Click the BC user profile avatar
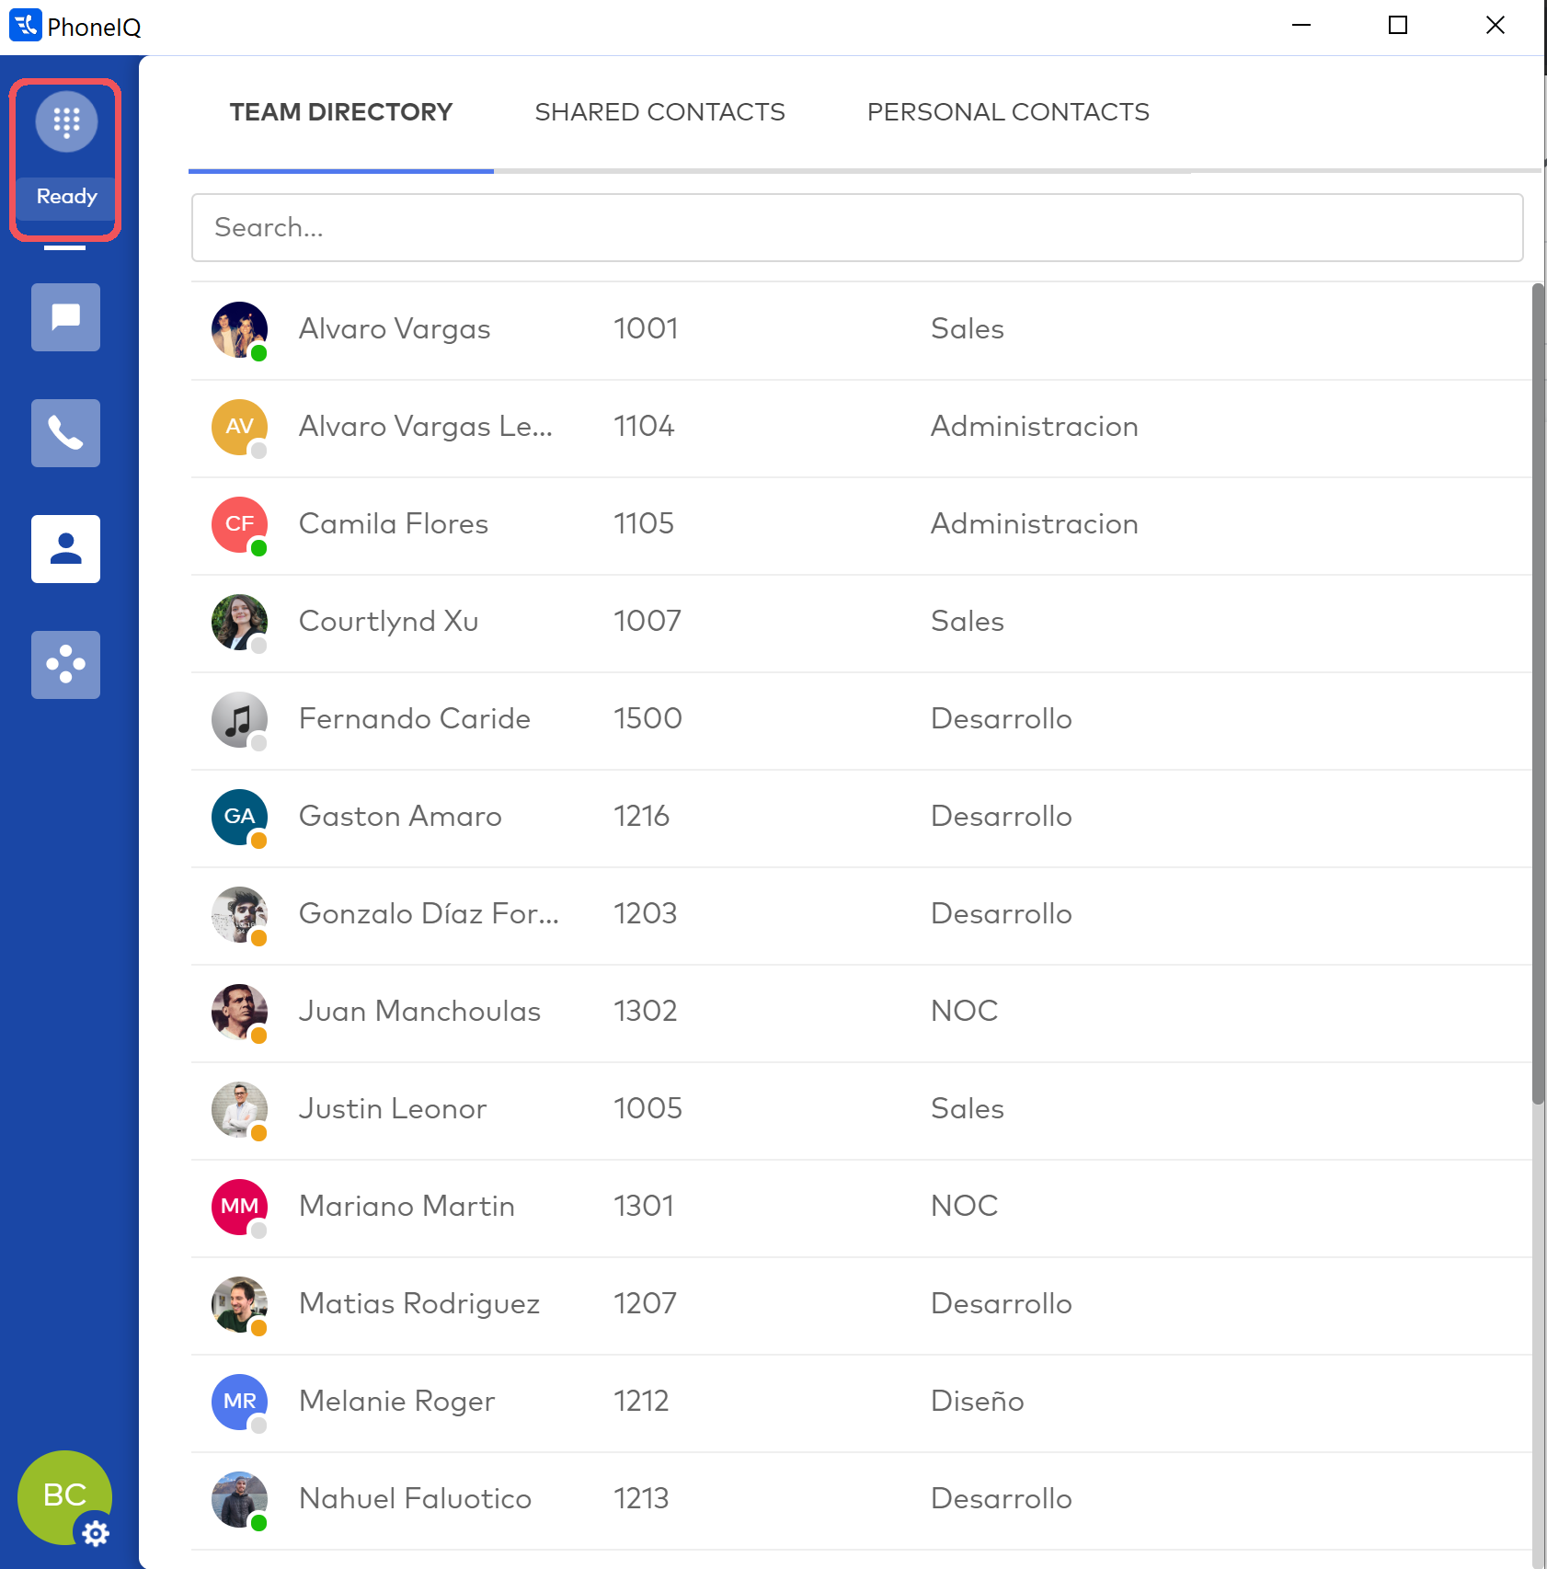Image resolution: width=1547 pixels, height=1569 pixels. (61, 1495)
